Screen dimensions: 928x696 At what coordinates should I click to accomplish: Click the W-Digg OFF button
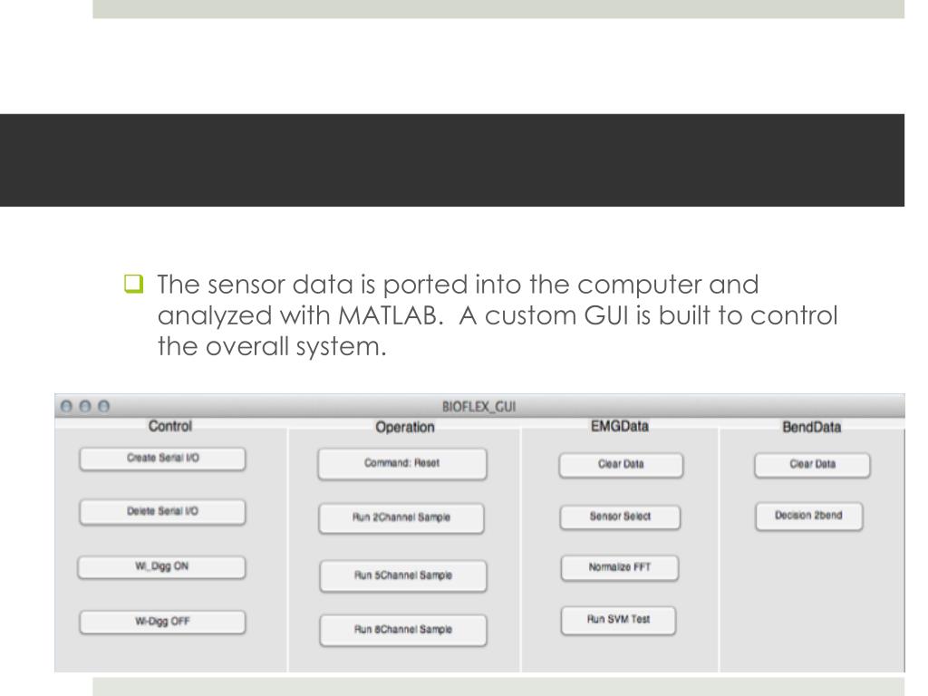pos(162,622)
